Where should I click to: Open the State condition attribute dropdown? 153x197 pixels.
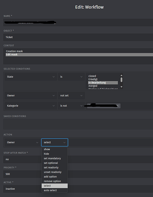[x=31, y=77]
